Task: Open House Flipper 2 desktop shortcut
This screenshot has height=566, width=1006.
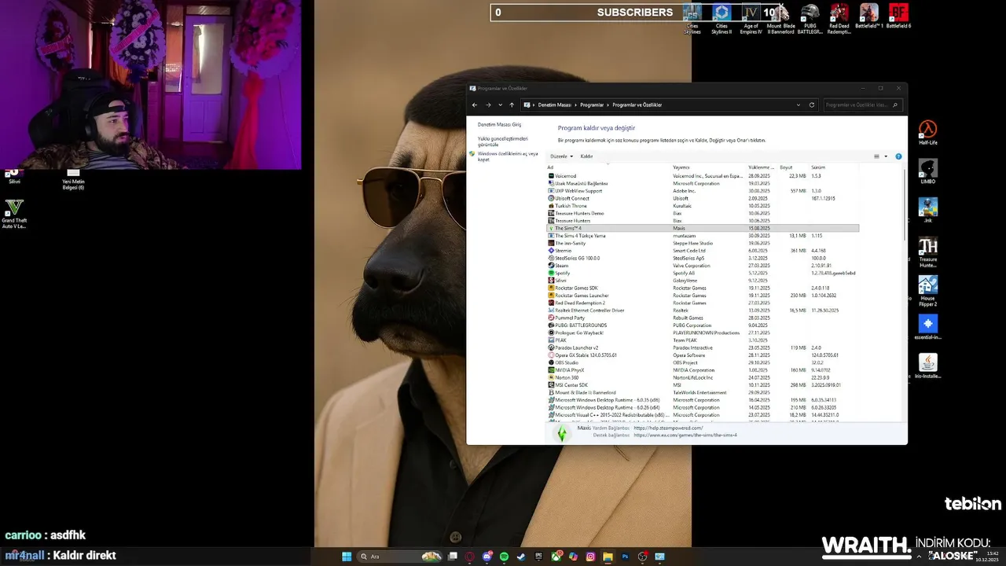Action: tap(928, 291)
